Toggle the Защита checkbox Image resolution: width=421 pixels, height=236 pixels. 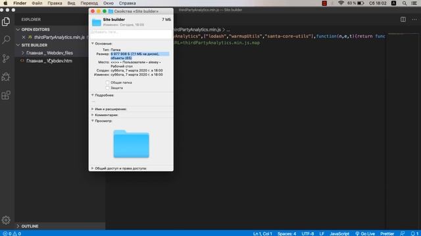coord(107,88)
